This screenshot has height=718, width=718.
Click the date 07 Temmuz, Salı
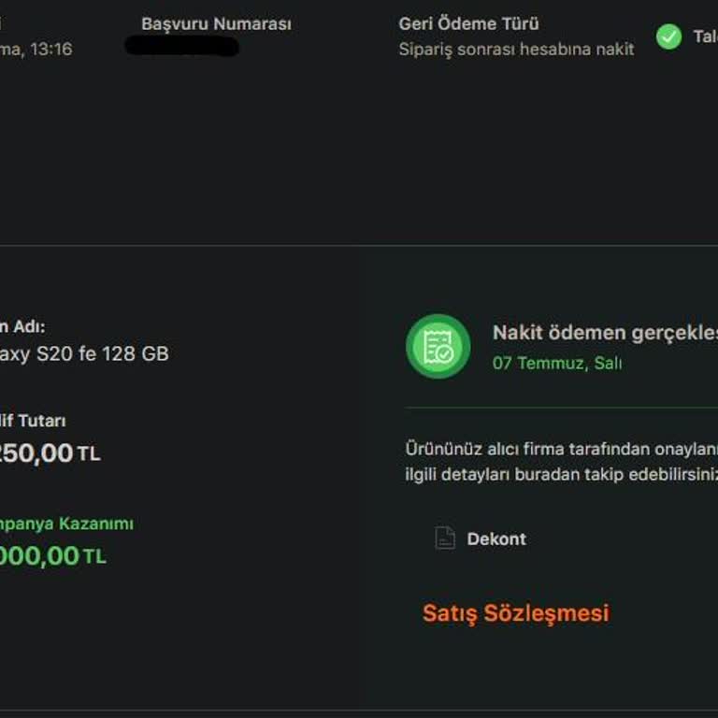pos(557,363)
